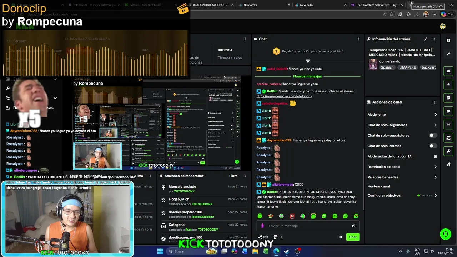This screenshot has height=257, width=457.
Task: Toggle Chat de solo-emotes switch
Action: pyautogui.click(x=433, y=146)
